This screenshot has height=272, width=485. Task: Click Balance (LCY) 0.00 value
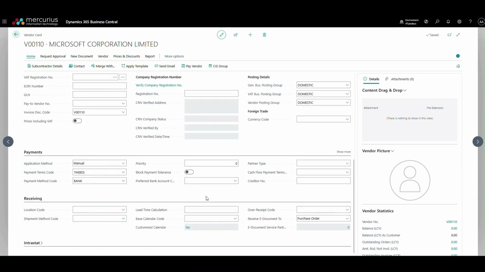coord(454,229)
